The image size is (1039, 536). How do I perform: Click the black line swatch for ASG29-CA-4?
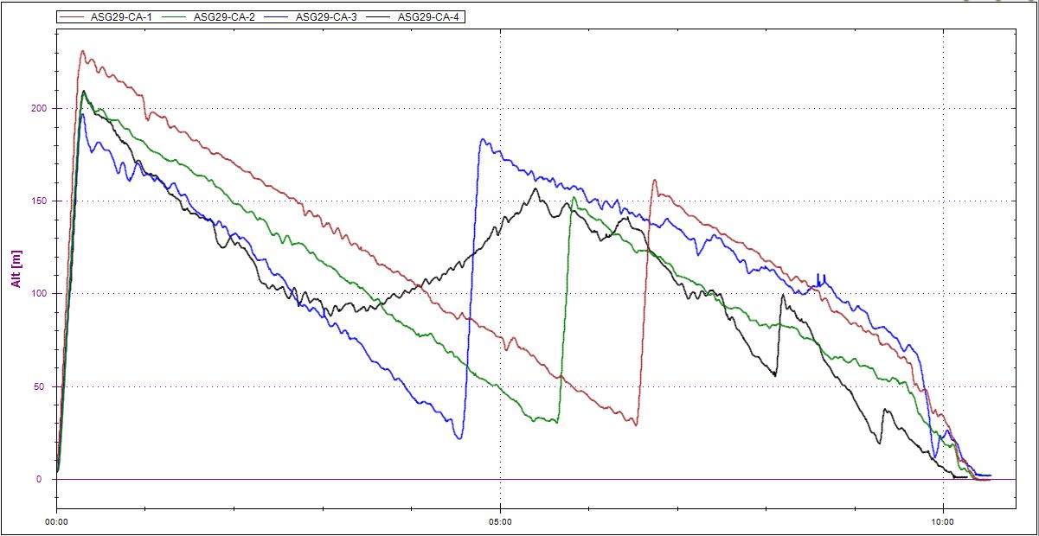[381, 16]
